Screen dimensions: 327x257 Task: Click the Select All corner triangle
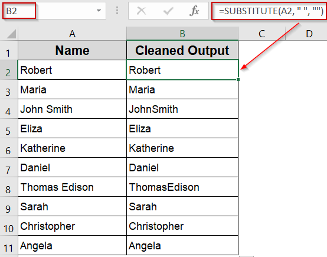[x=11, y=34]
